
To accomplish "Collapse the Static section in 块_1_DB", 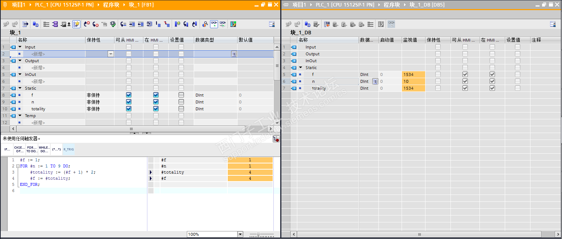I will click(301, 68).
